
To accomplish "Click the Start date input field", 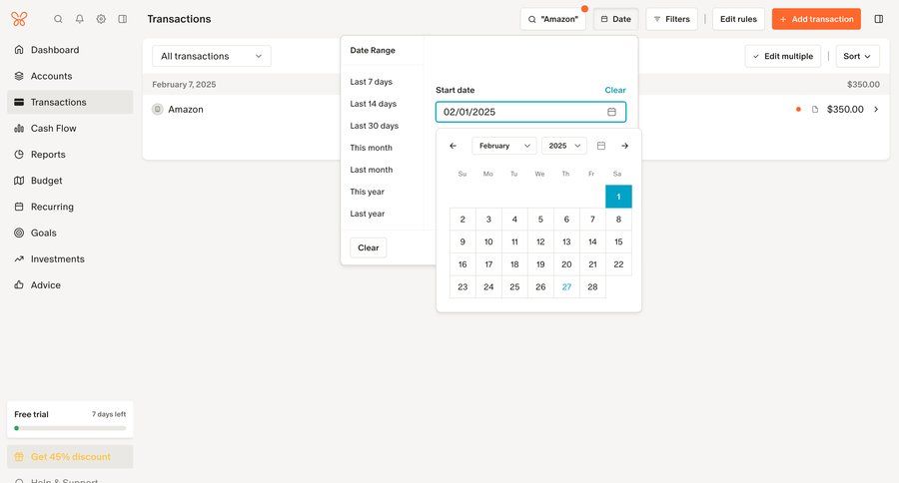I will 531,112.
